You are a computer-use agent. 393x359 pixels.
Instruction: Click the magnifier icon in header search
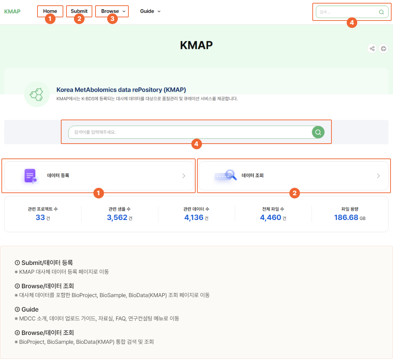click(x=381, y=12)
